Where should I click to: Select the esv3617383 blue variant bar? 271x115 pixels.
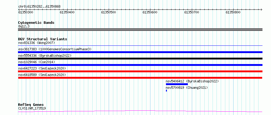pyautogui.click(x=140, y=52)
